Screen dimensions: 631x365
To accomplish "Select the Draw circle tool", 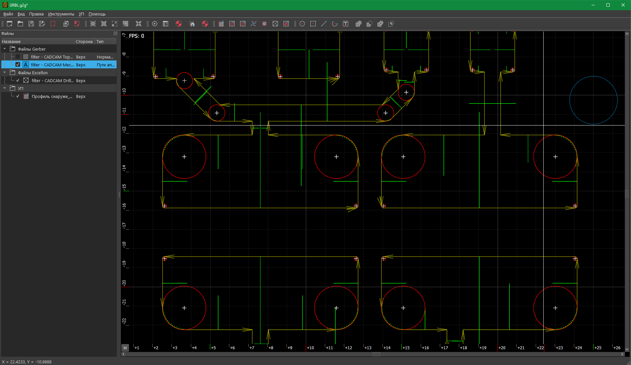I will pos(302,24).
